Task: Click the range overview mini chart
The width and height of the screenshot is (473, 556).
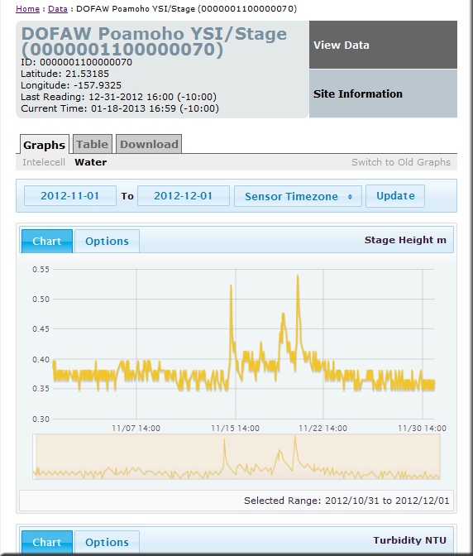Action: [236, 457]
